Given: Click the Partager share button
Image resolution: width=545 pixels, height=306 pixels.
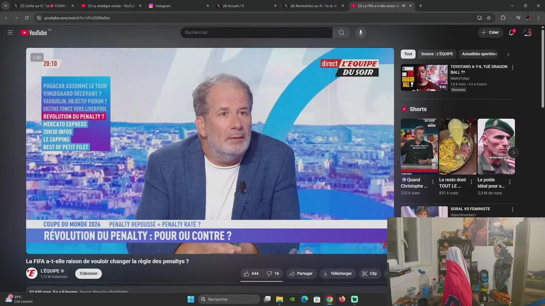Looking at the screenshot, I should 301,274.
